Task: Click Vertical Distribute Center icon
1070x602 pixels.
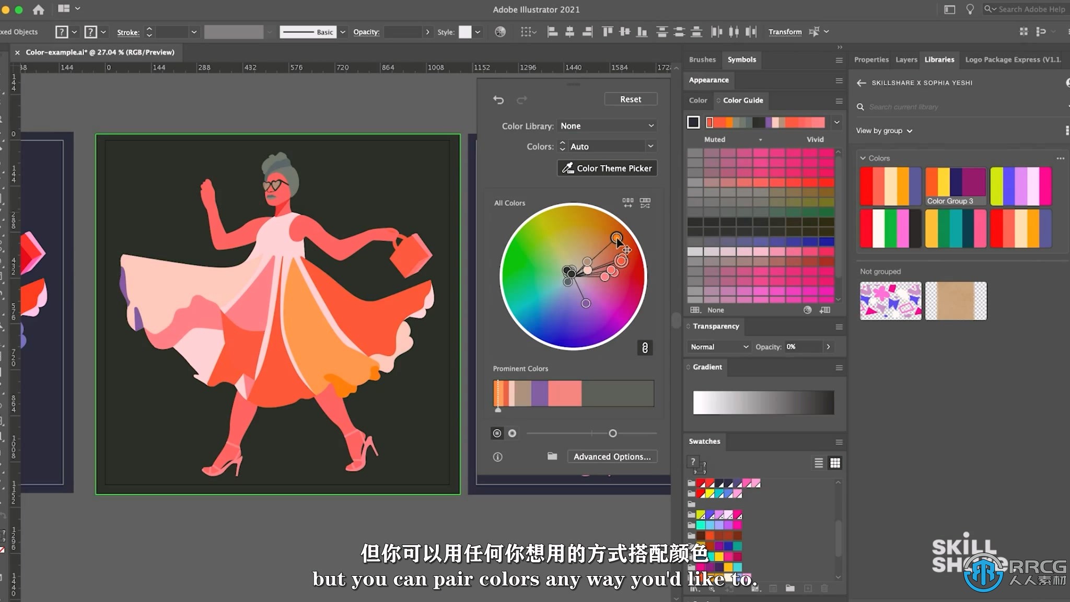Action: pos(679,32)
